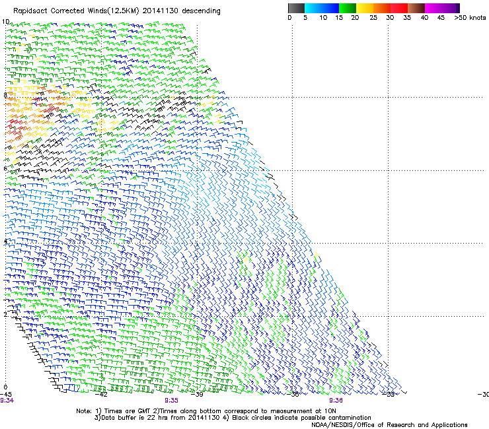Click the purple '9:36' time label
Image resolution: width=489 pixels, height=429 pixels.
click(336, 401)
